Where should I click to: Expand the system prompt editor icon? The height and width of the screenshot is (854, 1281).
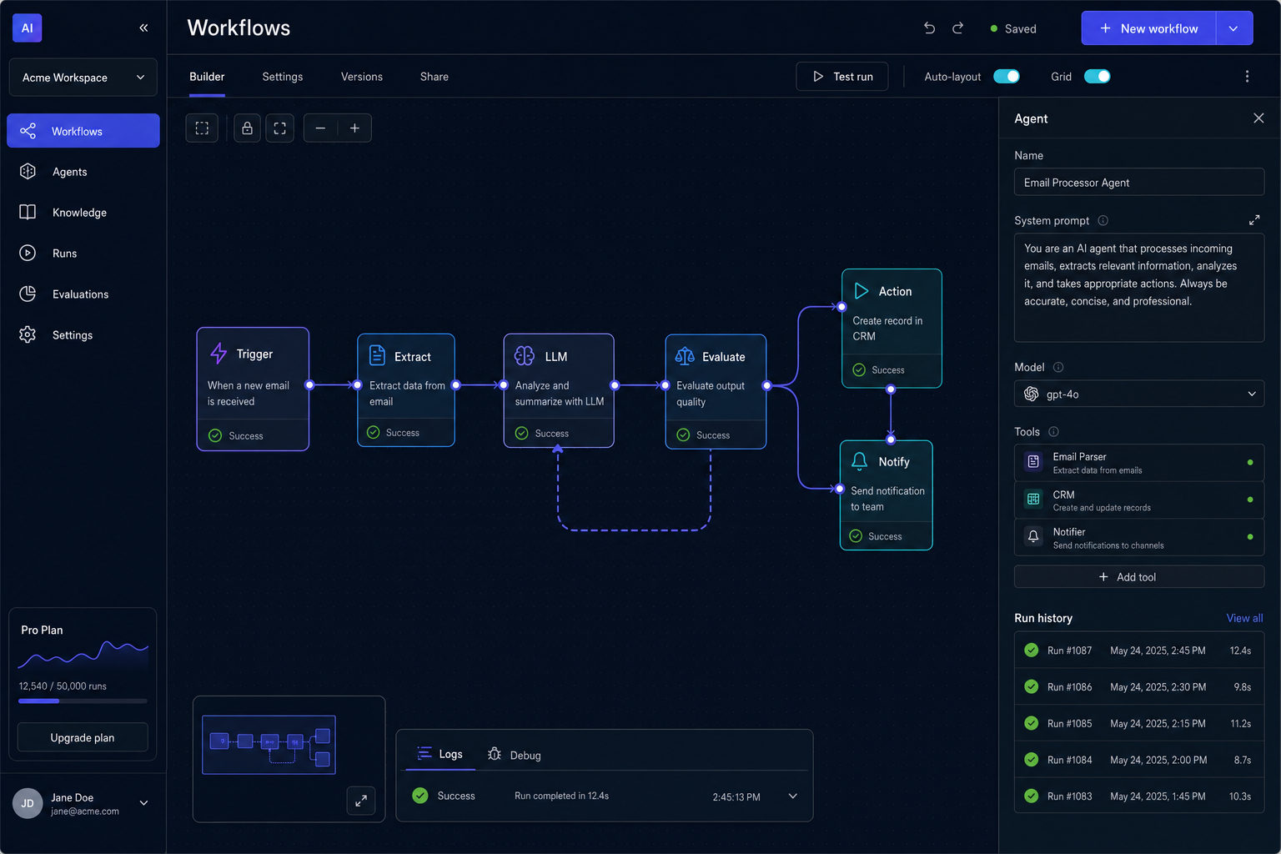[1254, 220]
